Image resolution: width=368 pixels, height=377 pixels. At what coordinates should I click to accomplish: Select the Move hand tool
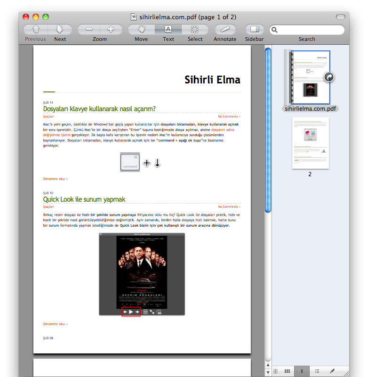[x=141, y=29]
